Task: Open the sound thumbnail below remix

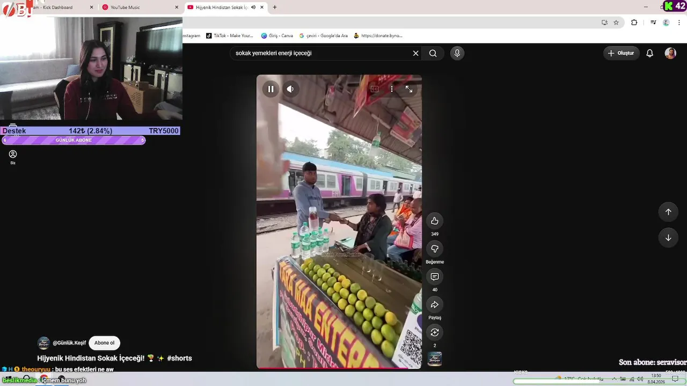Action: point(435,359)
